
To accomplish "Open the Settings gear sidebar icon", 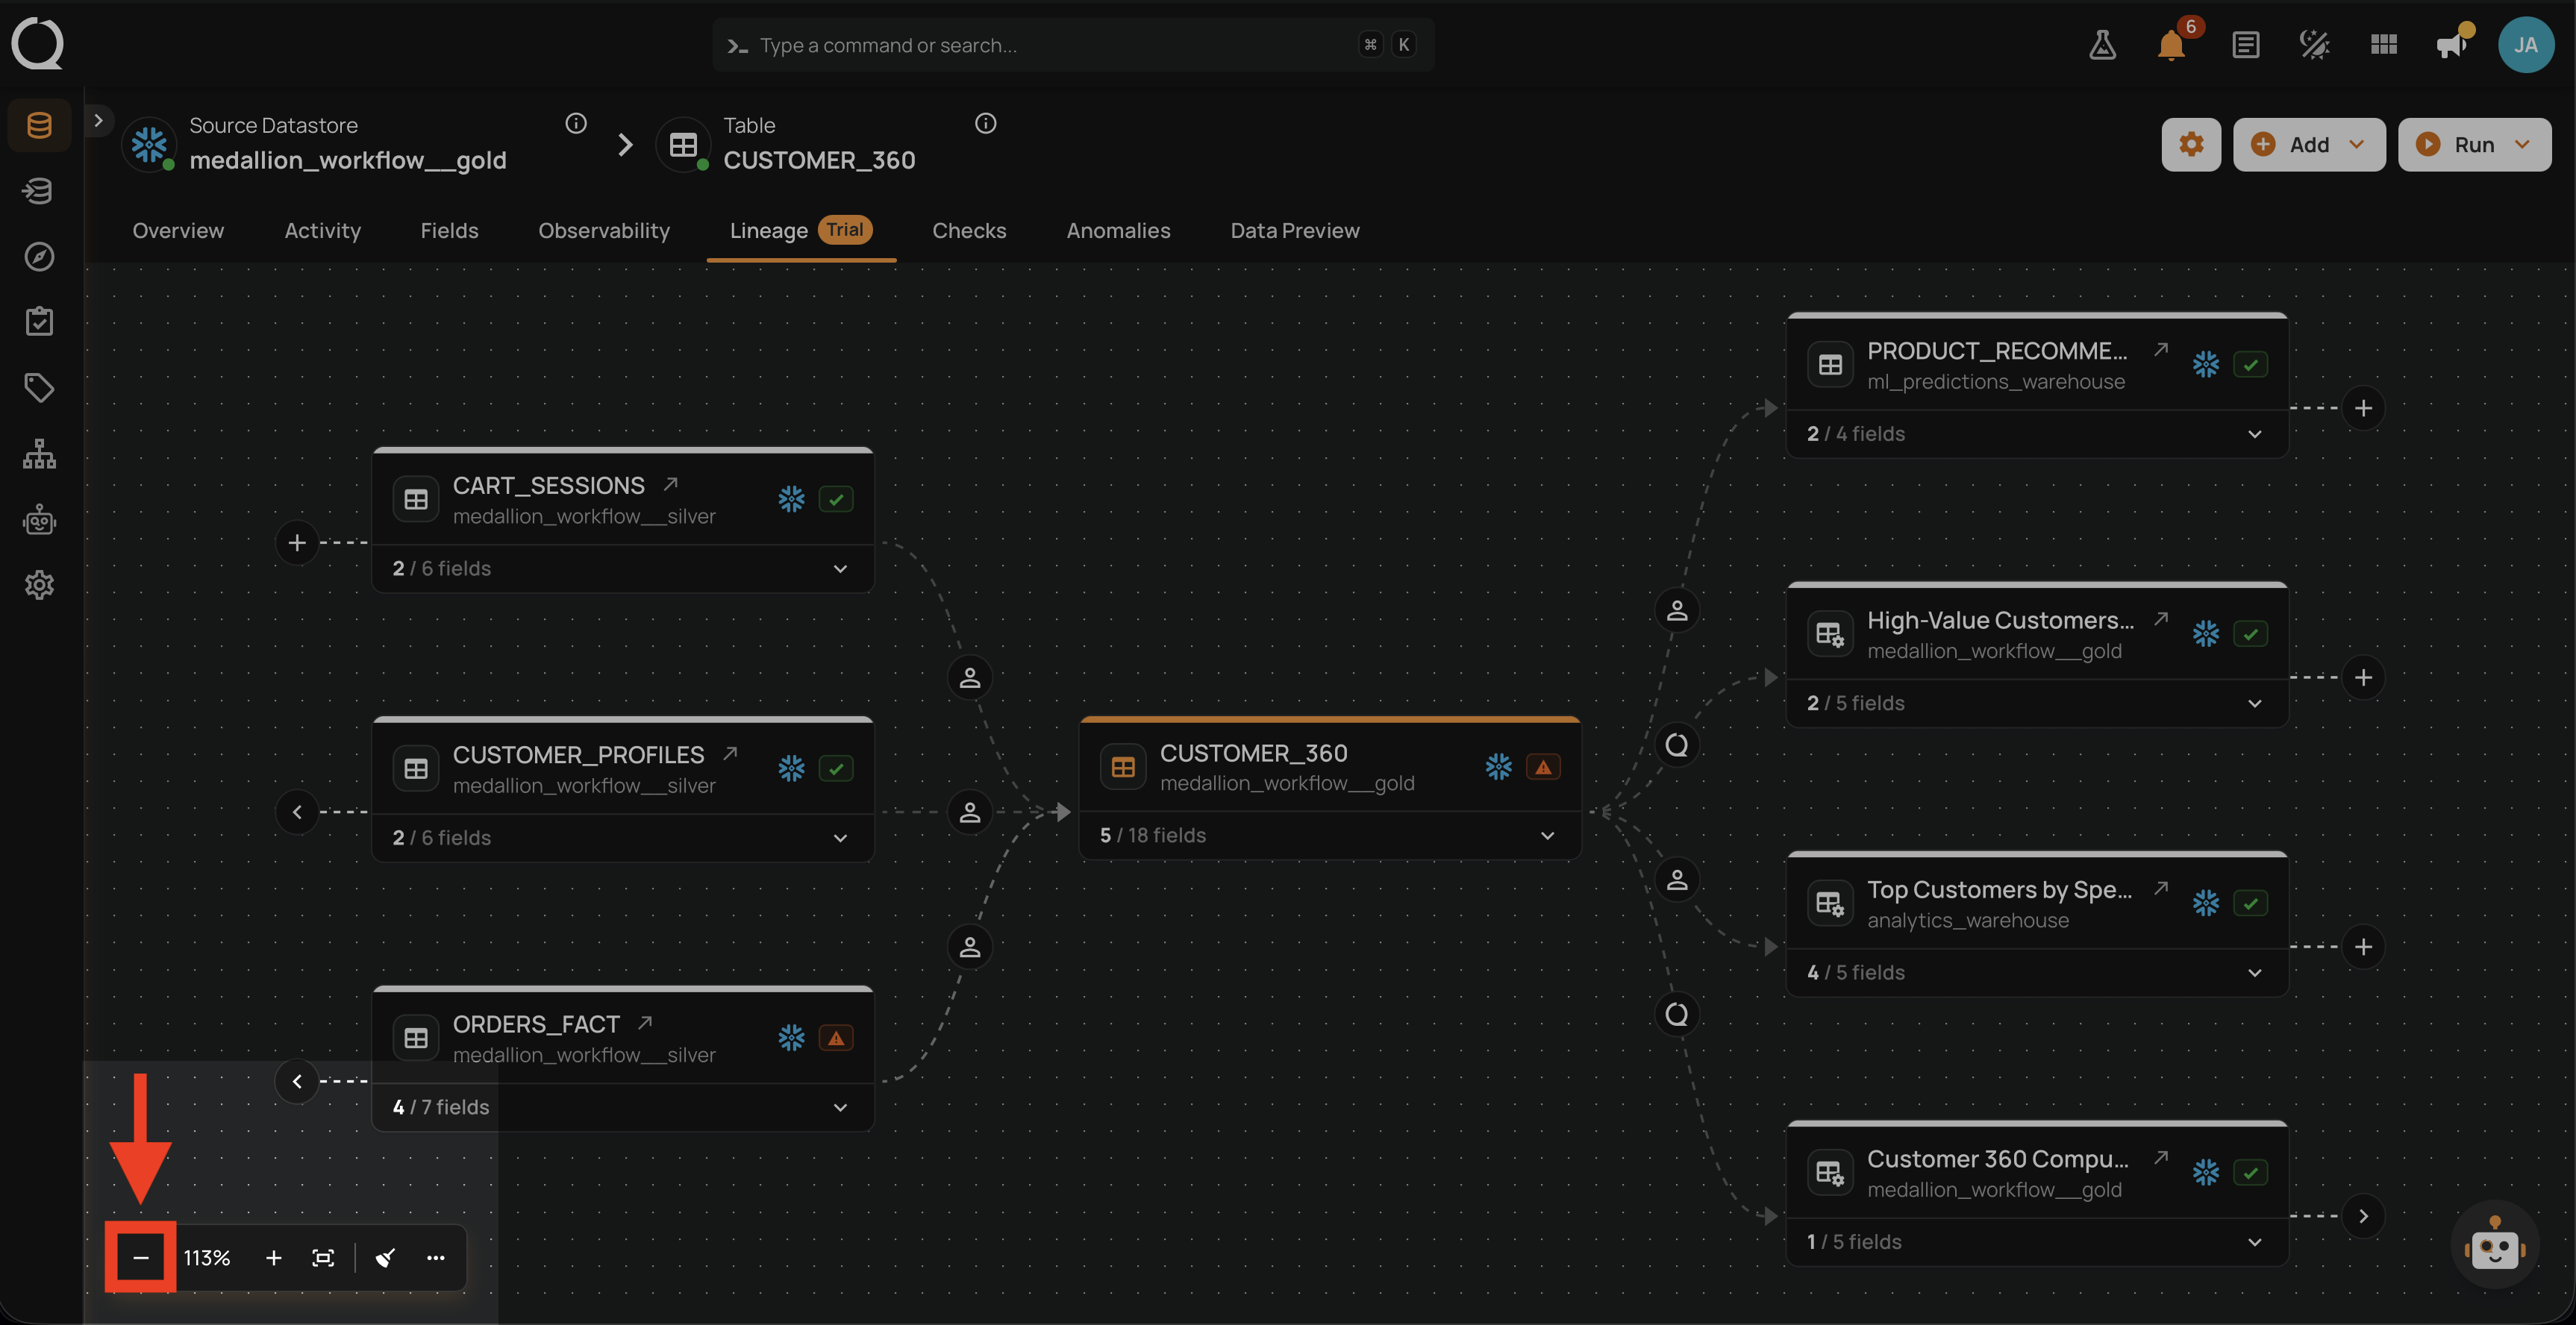I will 39,585.
